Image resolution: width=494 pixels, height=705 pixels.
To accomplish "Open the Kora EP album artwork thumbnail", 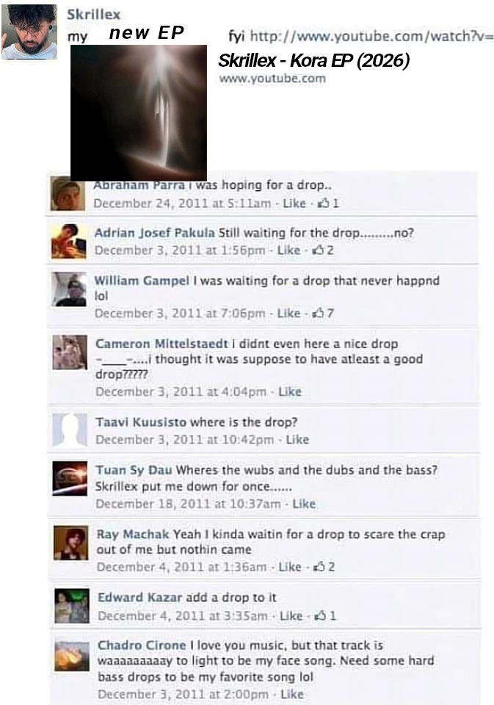I will (139, 112).
